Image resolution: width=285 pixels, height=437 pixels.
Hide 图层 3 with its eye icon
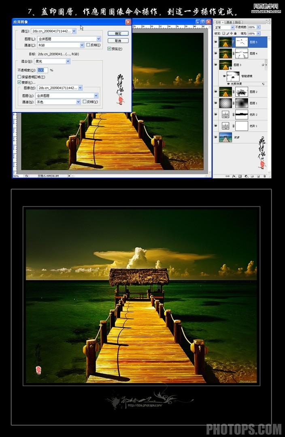pos(216,65)
